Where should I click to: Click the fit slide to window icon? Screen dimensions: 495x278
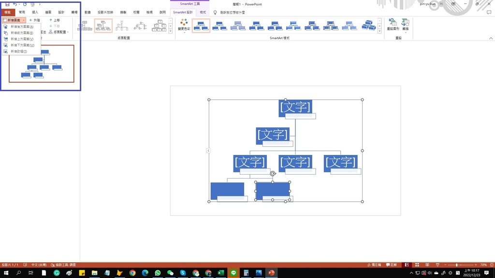tap(492, 265)
